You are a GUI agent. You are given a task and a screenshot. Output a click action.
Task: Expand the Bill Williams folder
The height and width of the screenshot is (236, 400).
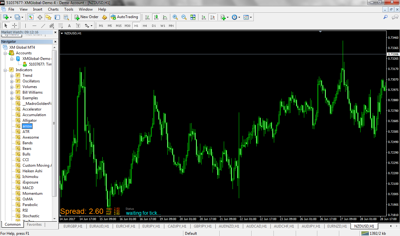pos(12,92)
